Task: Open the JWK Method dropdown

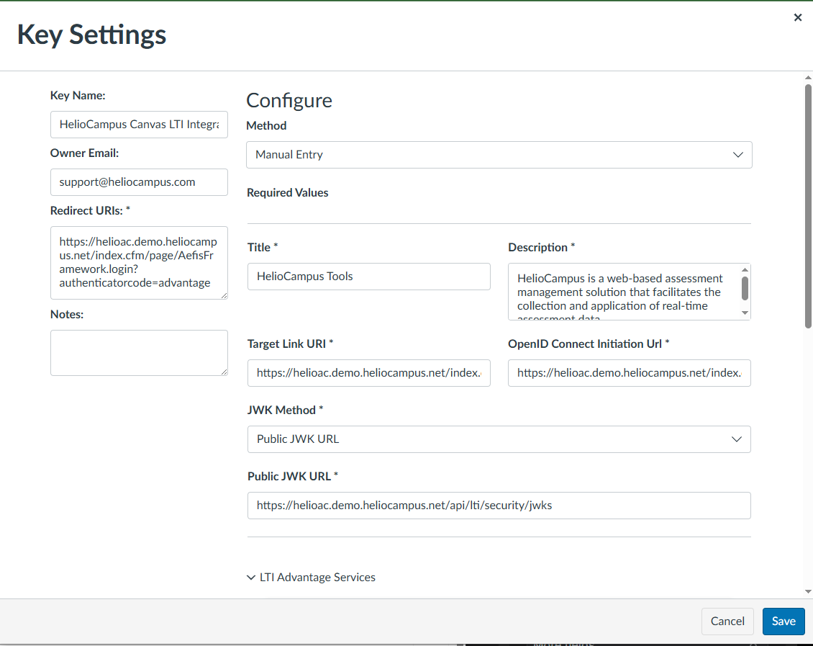Action: point(499,439)
